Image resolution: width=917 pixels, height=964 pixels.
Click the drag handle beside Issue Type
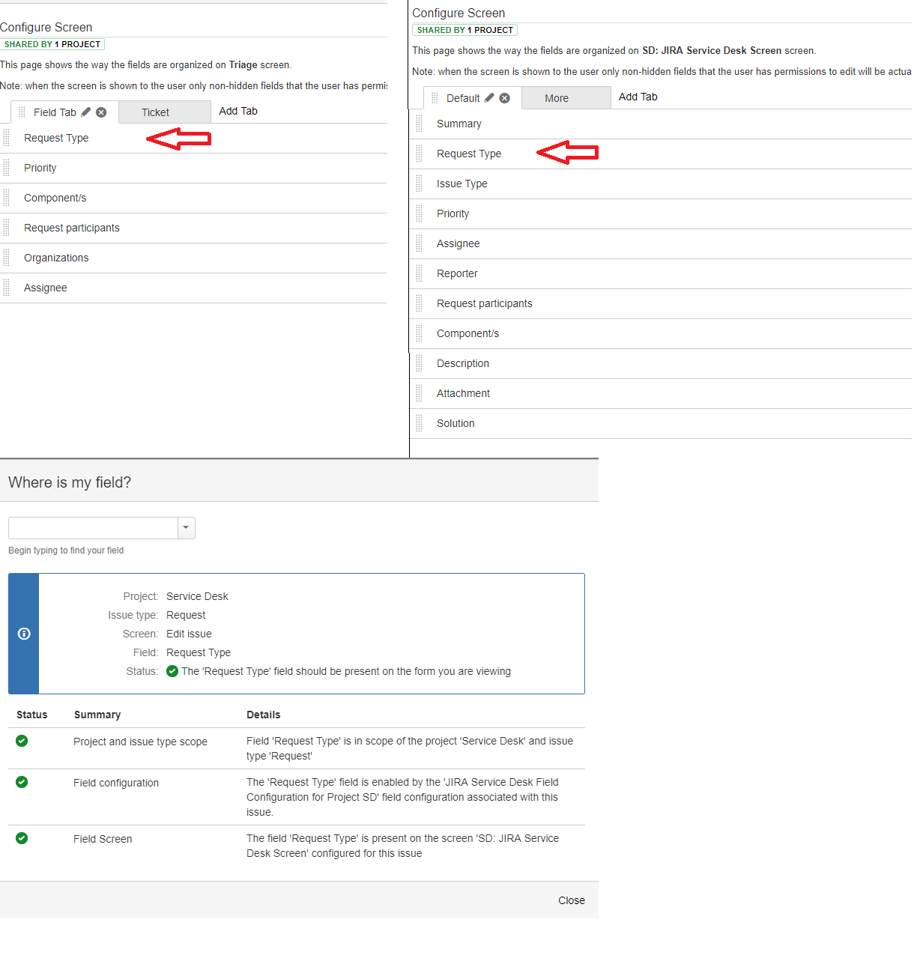click(419, 184)
